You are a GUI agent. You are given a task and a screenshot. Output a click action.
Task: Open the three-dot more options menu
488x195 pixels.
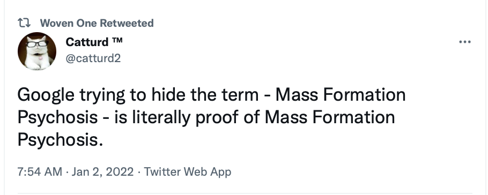[x=465, y=42]
